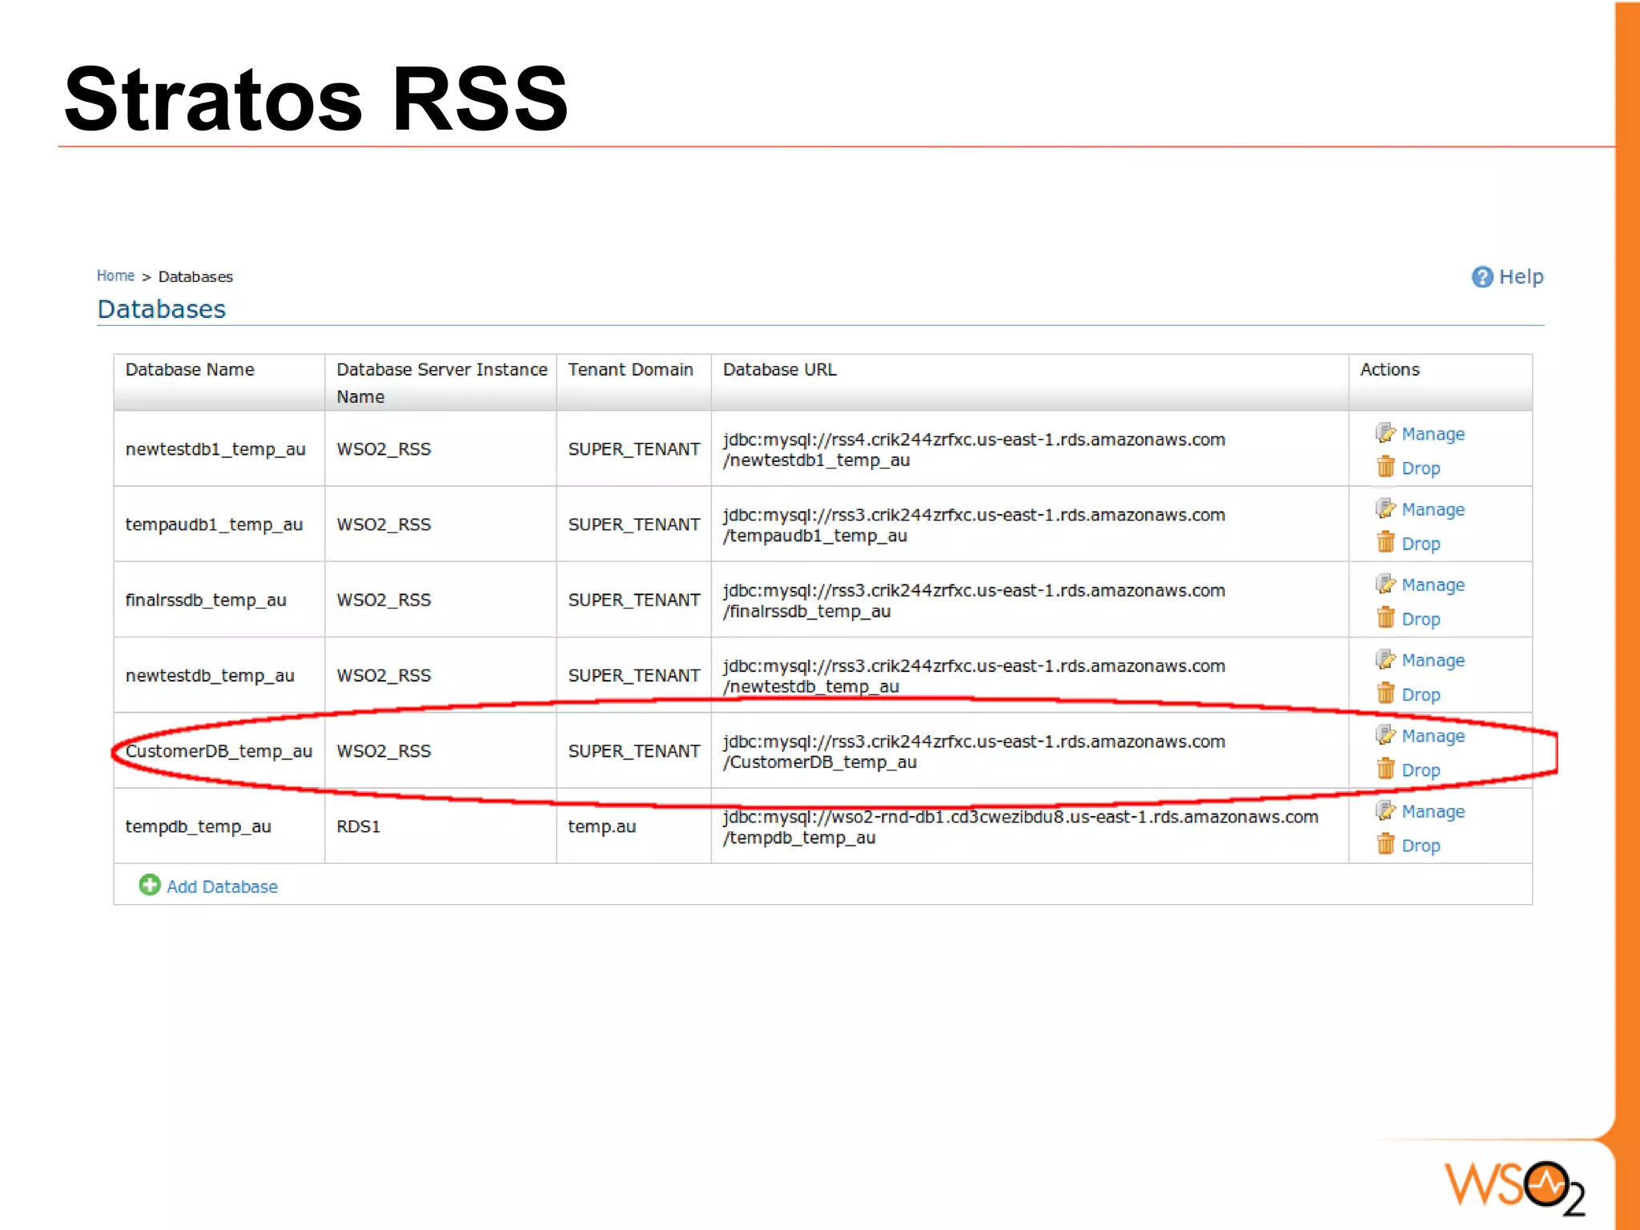Click the JDBC URL ending /finalrssdb_temp_au
This screenshot has height=1230, width=1640.
point(974,601)
